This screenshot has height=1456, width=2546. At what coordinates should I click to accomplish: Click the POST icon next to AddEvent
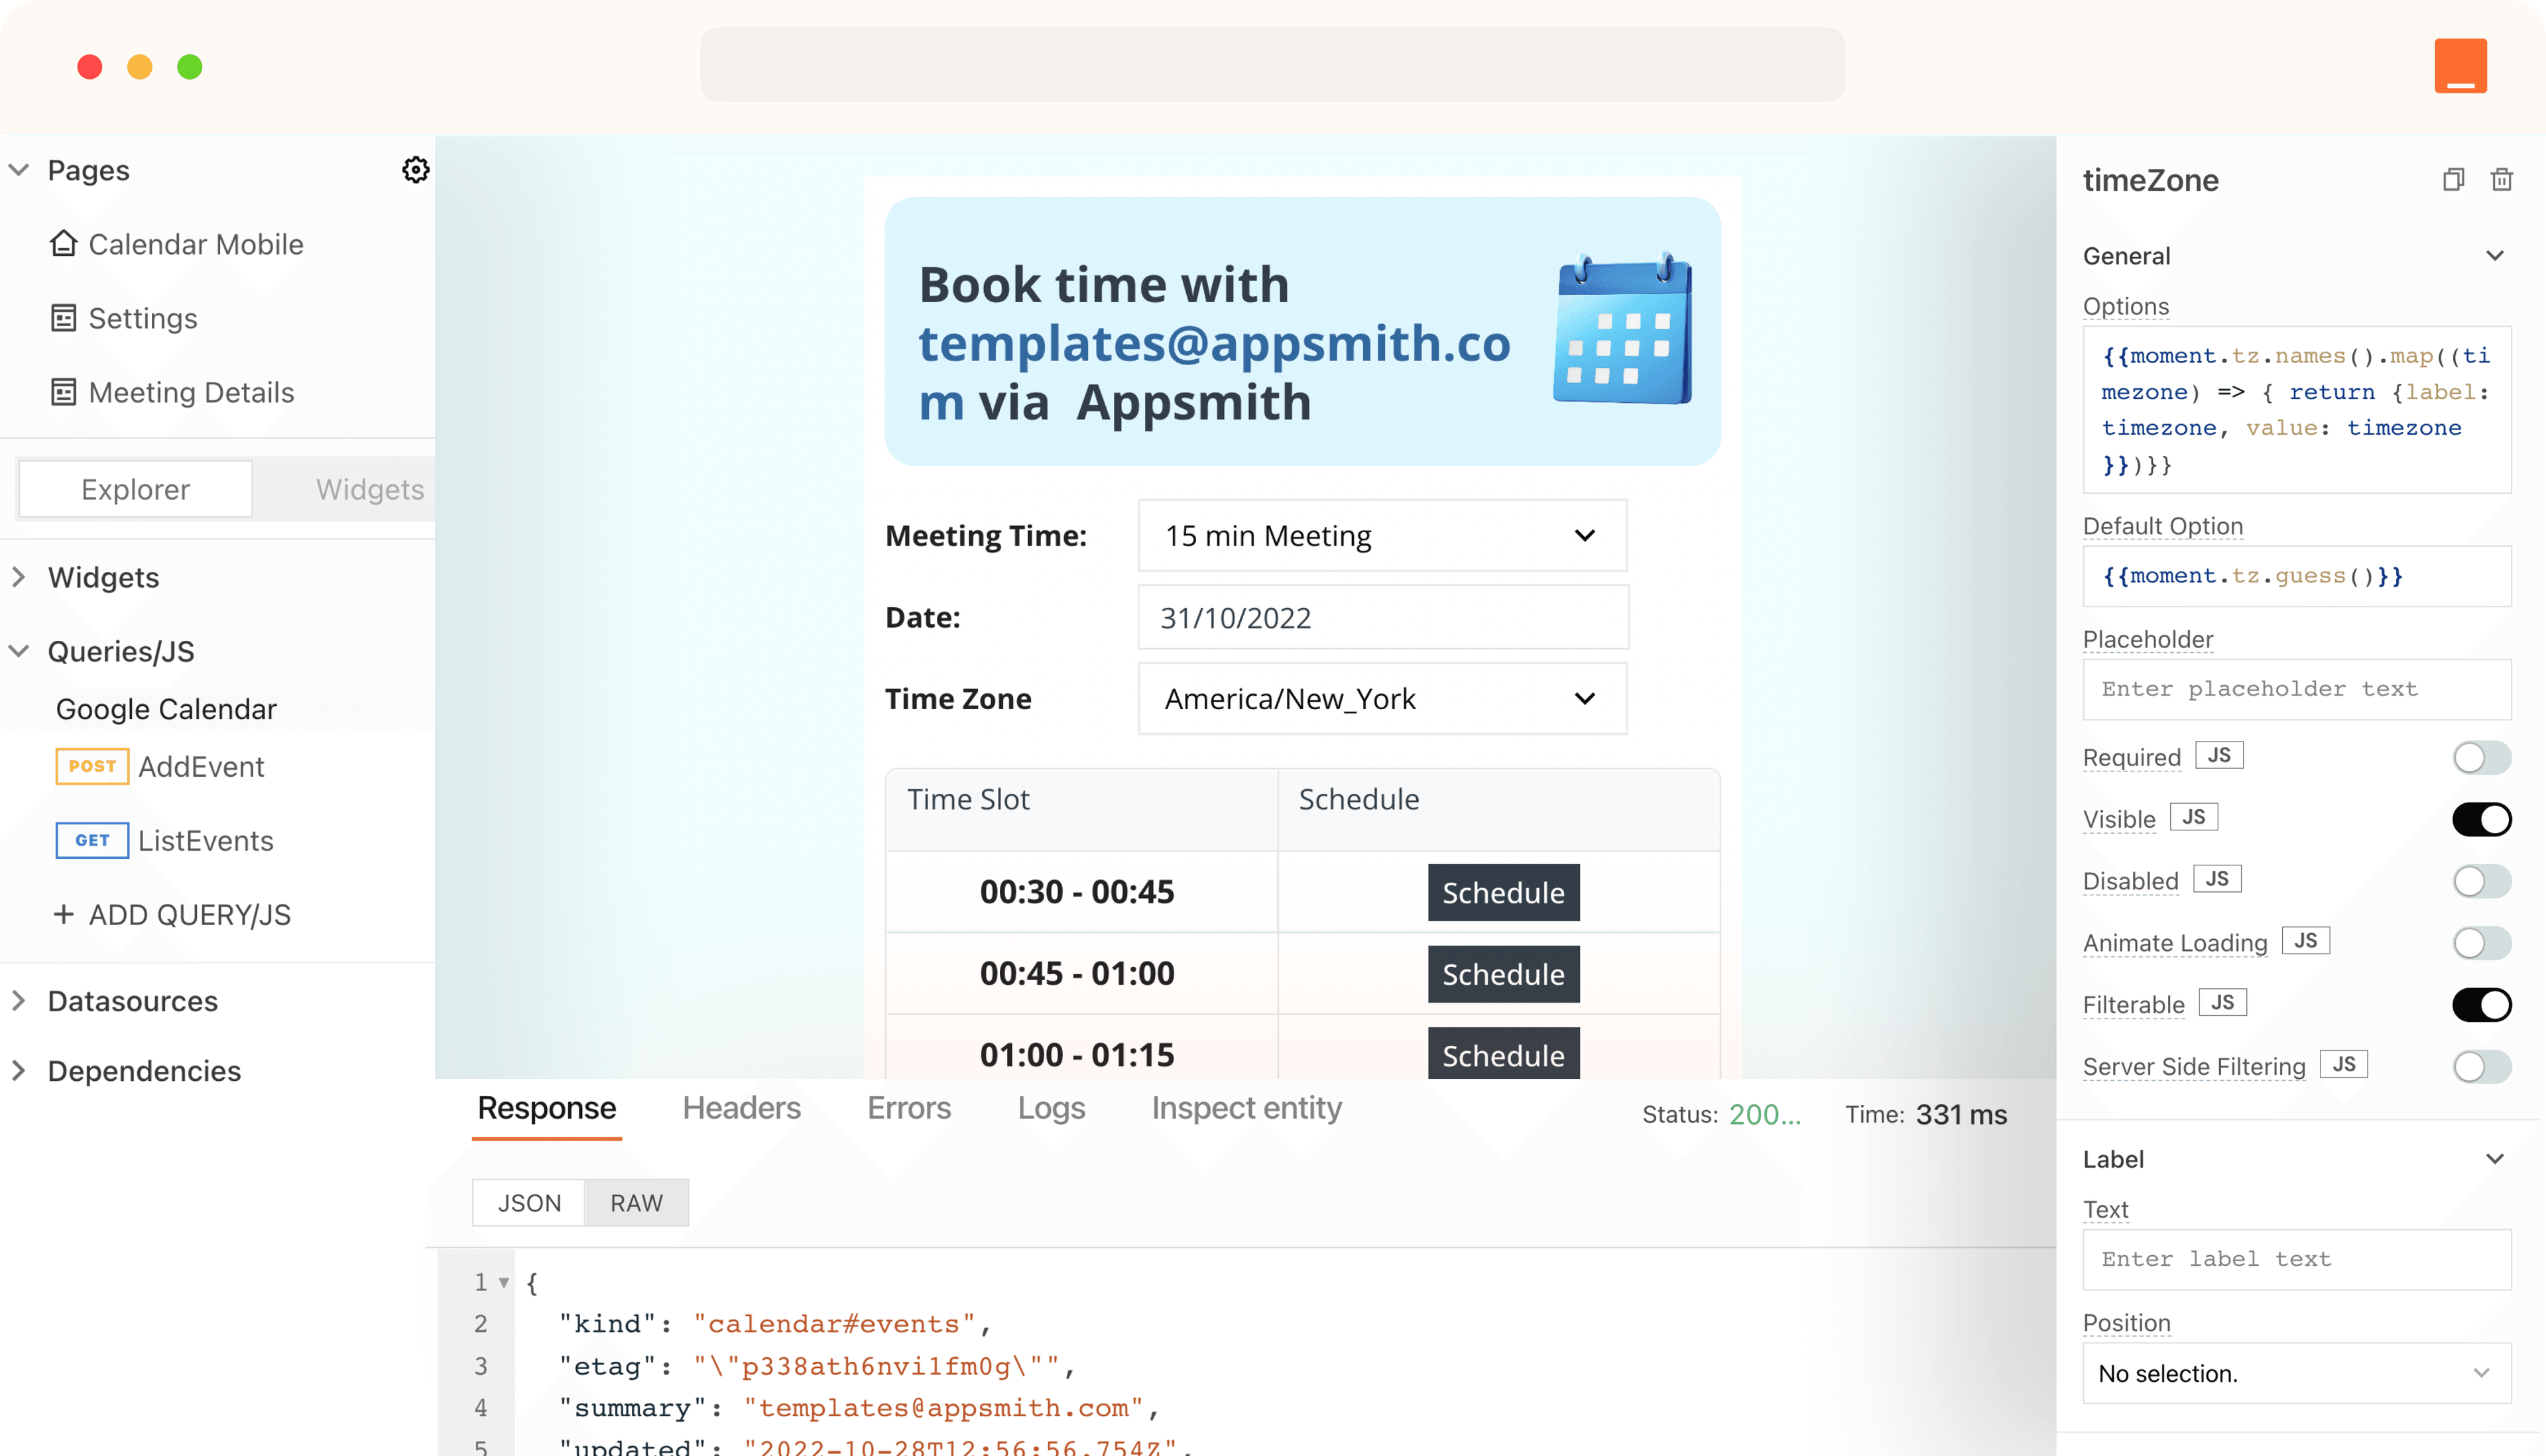click(x=91, y=766)
